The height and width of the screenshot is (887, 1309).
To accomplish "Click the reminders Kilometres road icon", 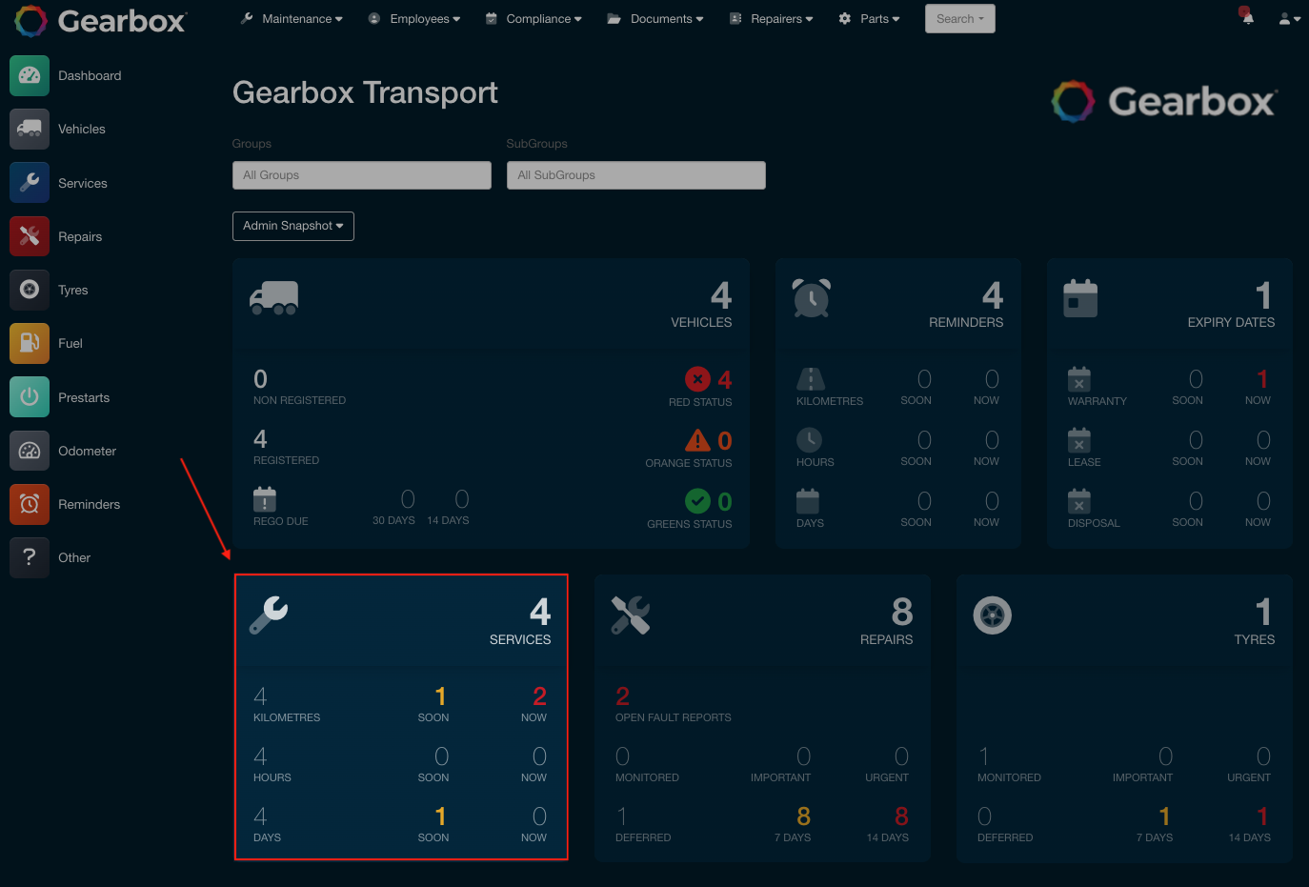I will 811,379.
